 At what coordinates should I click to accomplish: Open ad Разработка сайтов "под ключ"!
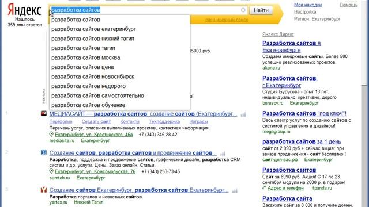304,113
